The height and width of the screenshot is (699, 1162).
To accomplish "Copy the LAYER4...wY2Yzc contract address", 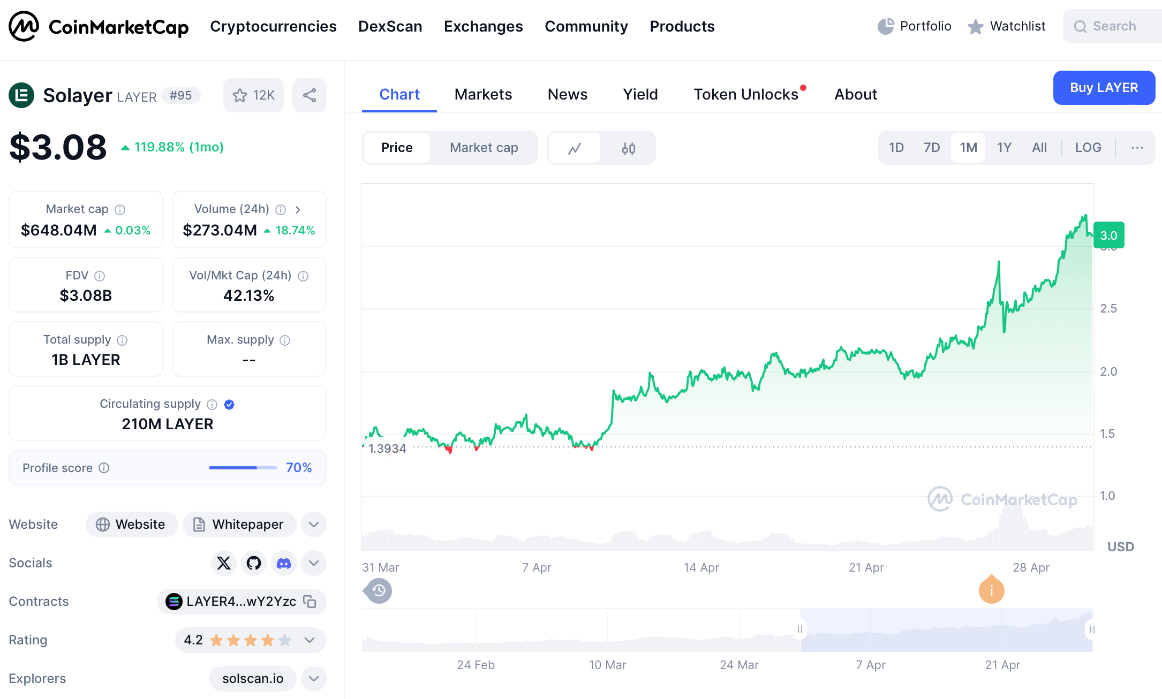I will (x=310, y=602).
